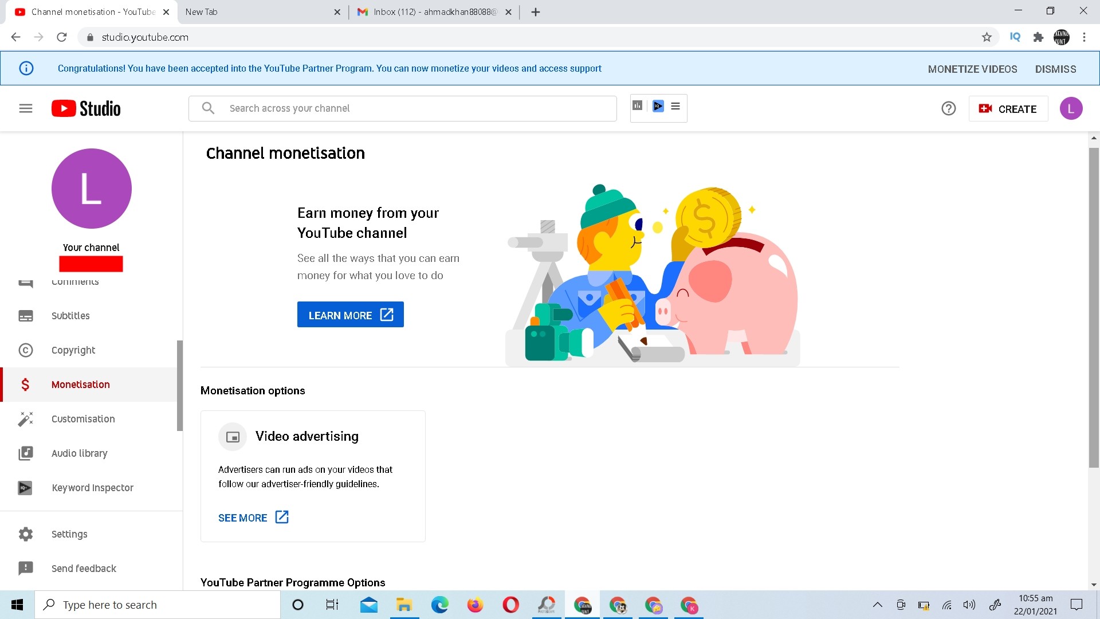Click the CREATE button
The width and height of the screenshot is (1100, 619).
click(x=1008, y=108)
